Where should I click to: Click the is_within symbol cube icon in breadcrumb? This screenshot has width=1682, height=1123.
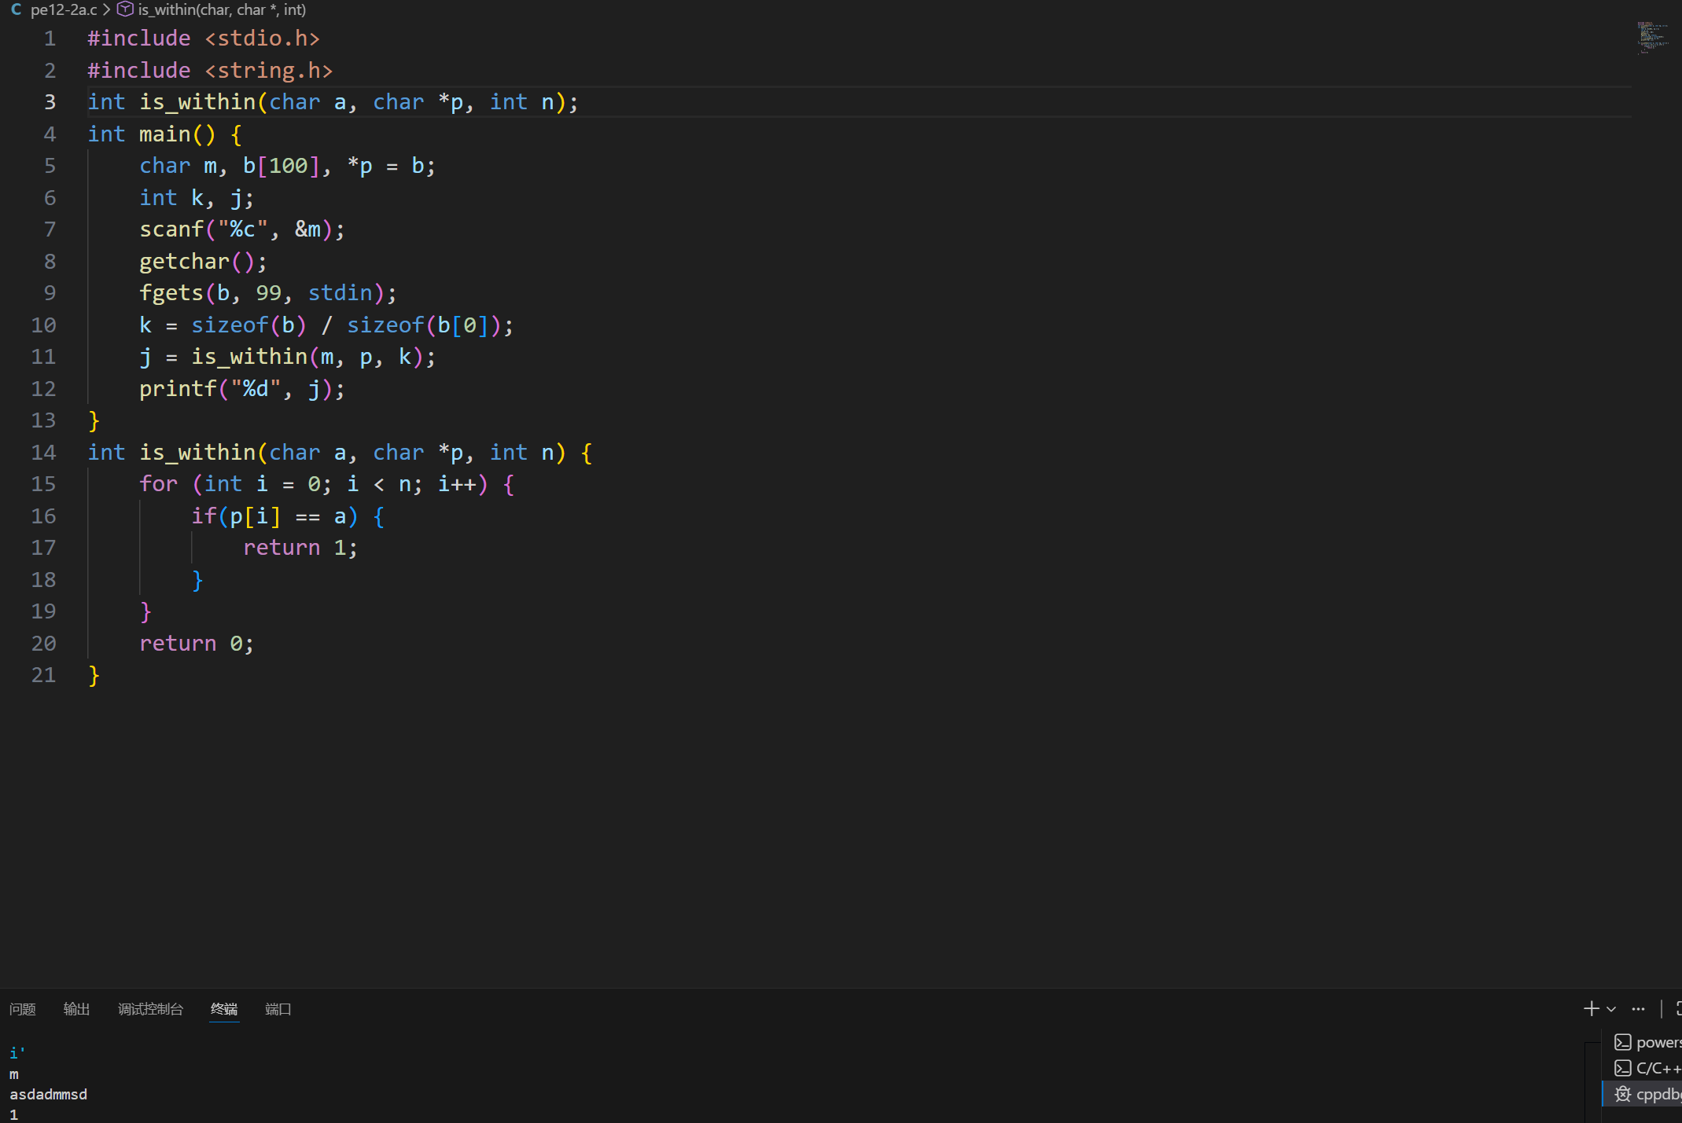[125, 9]
